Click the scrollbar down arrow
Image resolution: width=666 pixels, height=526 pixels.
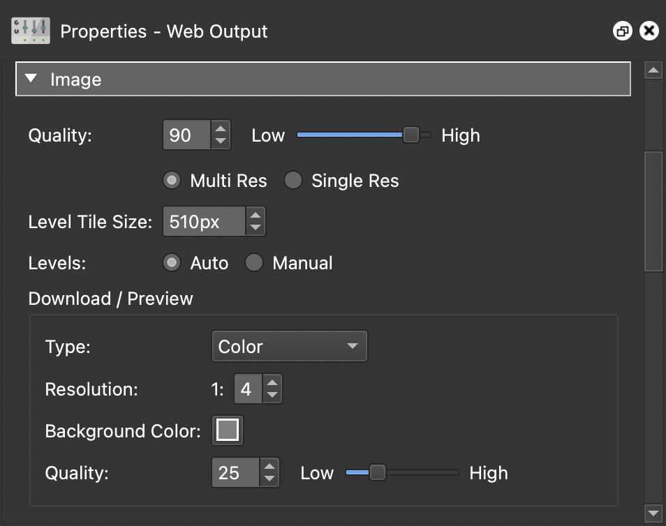tap(653, 513)
